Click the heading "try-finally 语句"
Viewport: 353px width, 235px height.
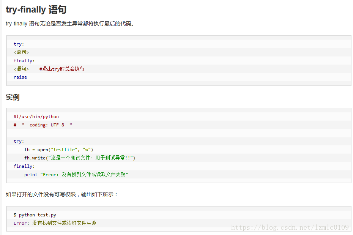tap(36, 9)
